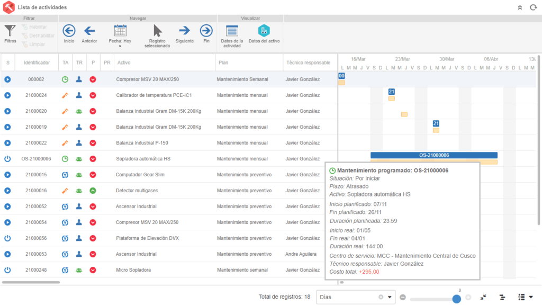Go to Anterior period
The width and height of the screenshot is (542, 305).
click(89, 31)
